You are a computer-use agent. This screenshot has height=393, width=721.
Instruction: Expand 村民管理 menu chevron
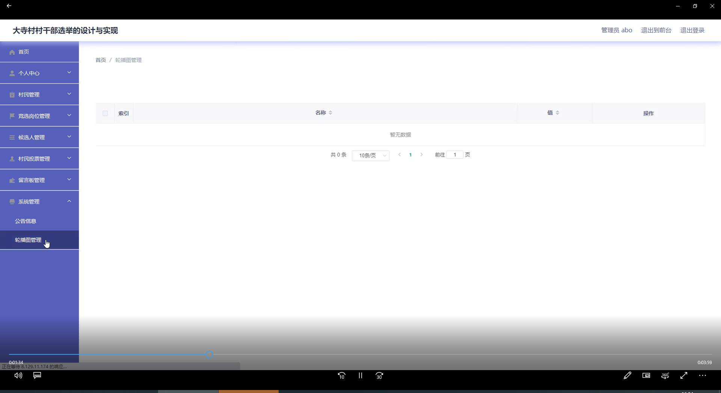tap(69, 94)
